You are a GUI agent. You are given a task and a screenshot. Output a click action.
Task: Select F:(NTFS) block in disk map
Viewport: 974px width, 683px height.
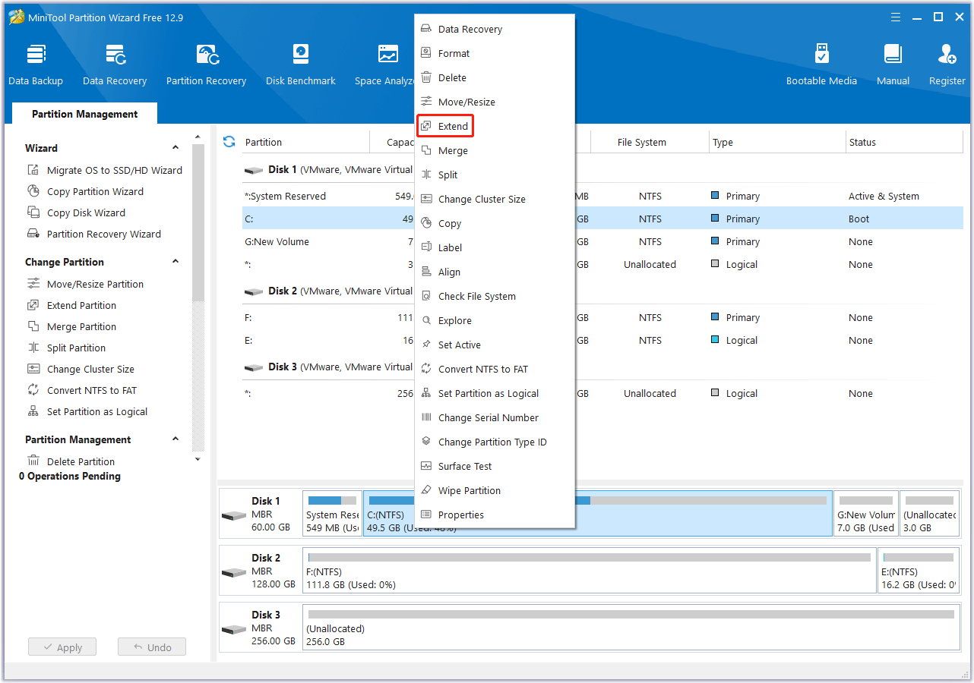(589, 571)
